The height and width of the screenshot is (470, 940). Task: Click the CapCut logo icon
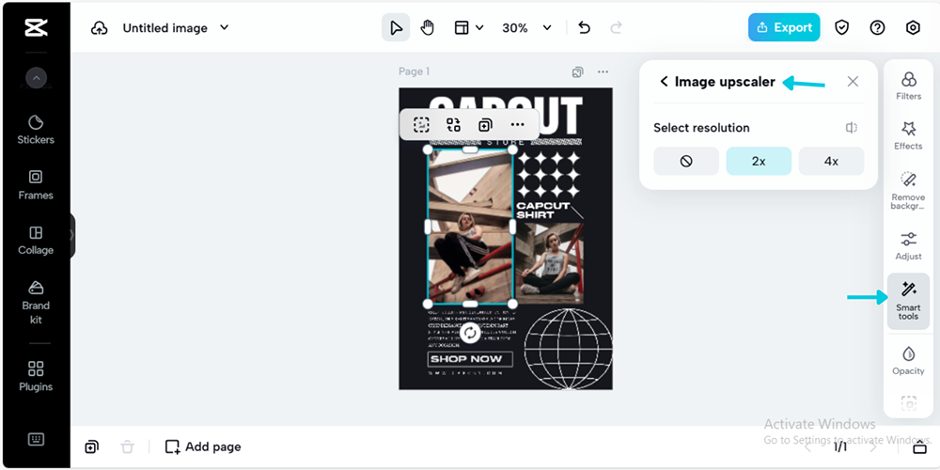[36, 27]
